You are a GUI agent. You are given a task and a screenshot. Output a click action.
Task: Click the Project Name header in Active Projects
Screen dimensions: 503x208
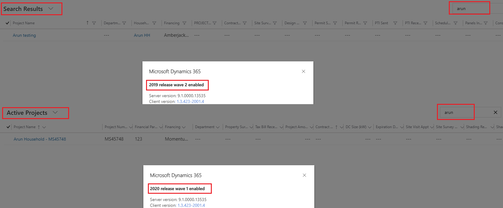point(25,127)
